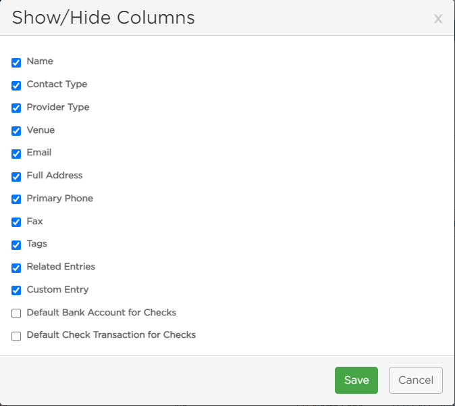
Task: Uncheck the Provider Type checkbox
Action: (x=16, y=107)
